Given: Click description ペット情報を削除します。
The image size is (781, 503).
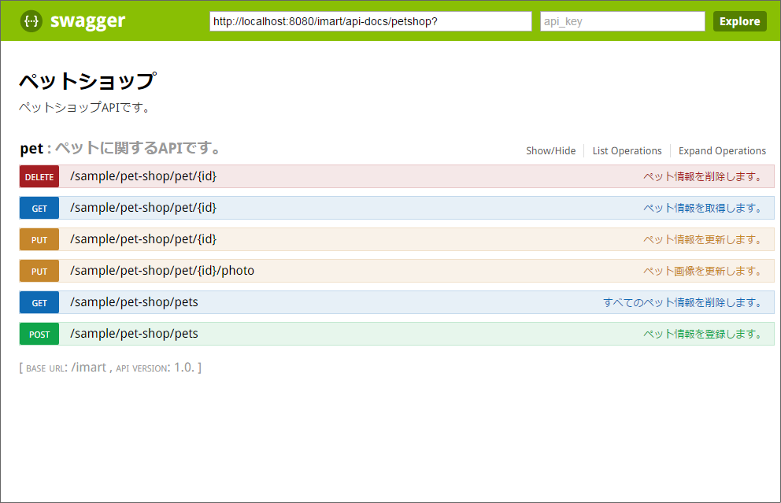Looking at the screenshot, I should pyautogui.click(x=703, y=177).
